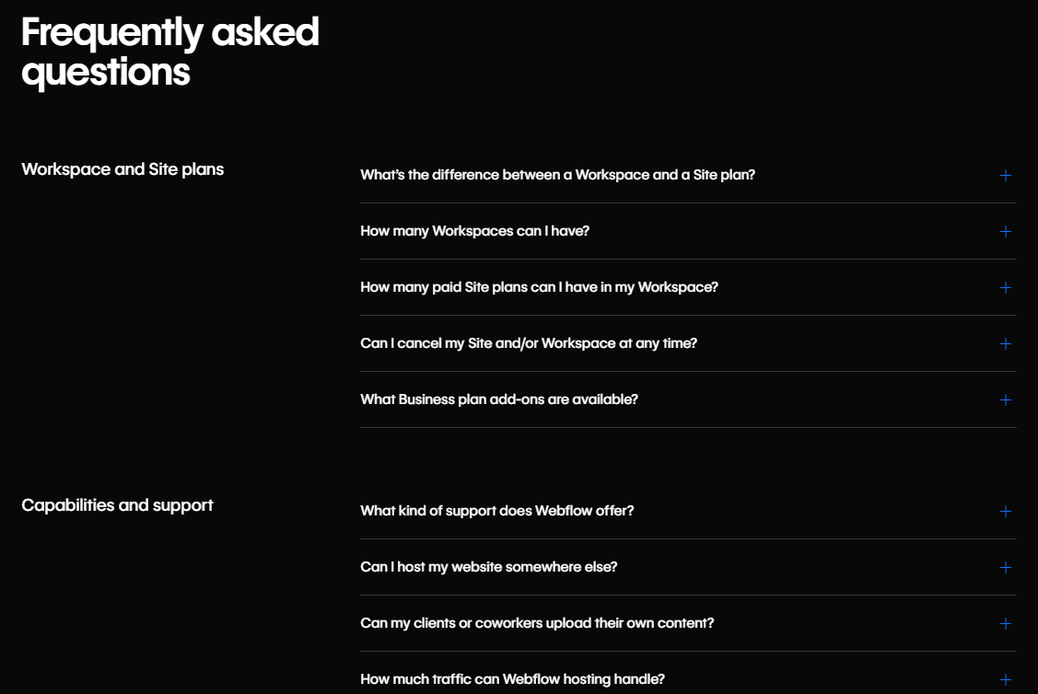
Task: Click plus icon next to 'How many Workspaces' question
Action: (1006, 231)
